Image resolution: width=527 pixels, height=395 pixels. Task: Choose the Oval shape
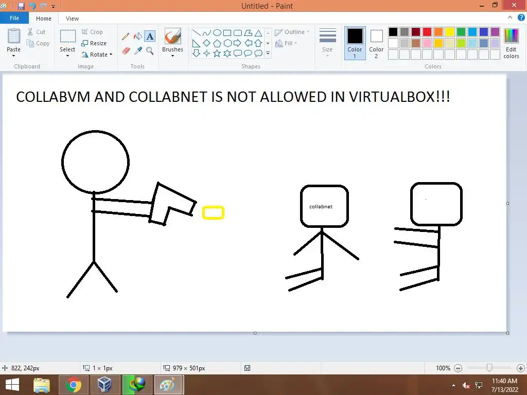point(217,32)
